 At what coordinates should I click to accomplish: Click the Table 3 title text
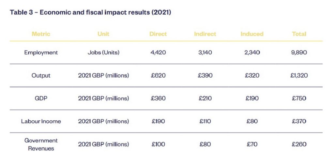pyautogui.click(x=90, y=12)
